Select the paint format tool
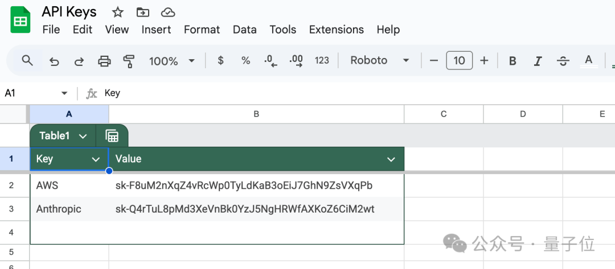The width and height of the screenshot is (615, 269). click(x=129, y=61)
